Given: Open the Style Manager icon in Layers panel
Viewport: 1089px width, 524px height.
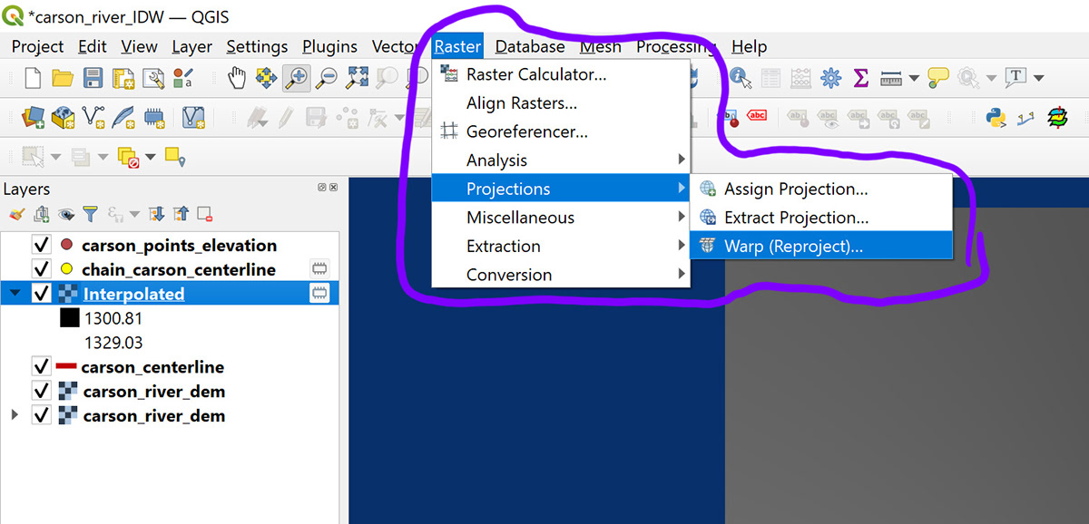Looking at the screenshot, I should tap(15, 214).
